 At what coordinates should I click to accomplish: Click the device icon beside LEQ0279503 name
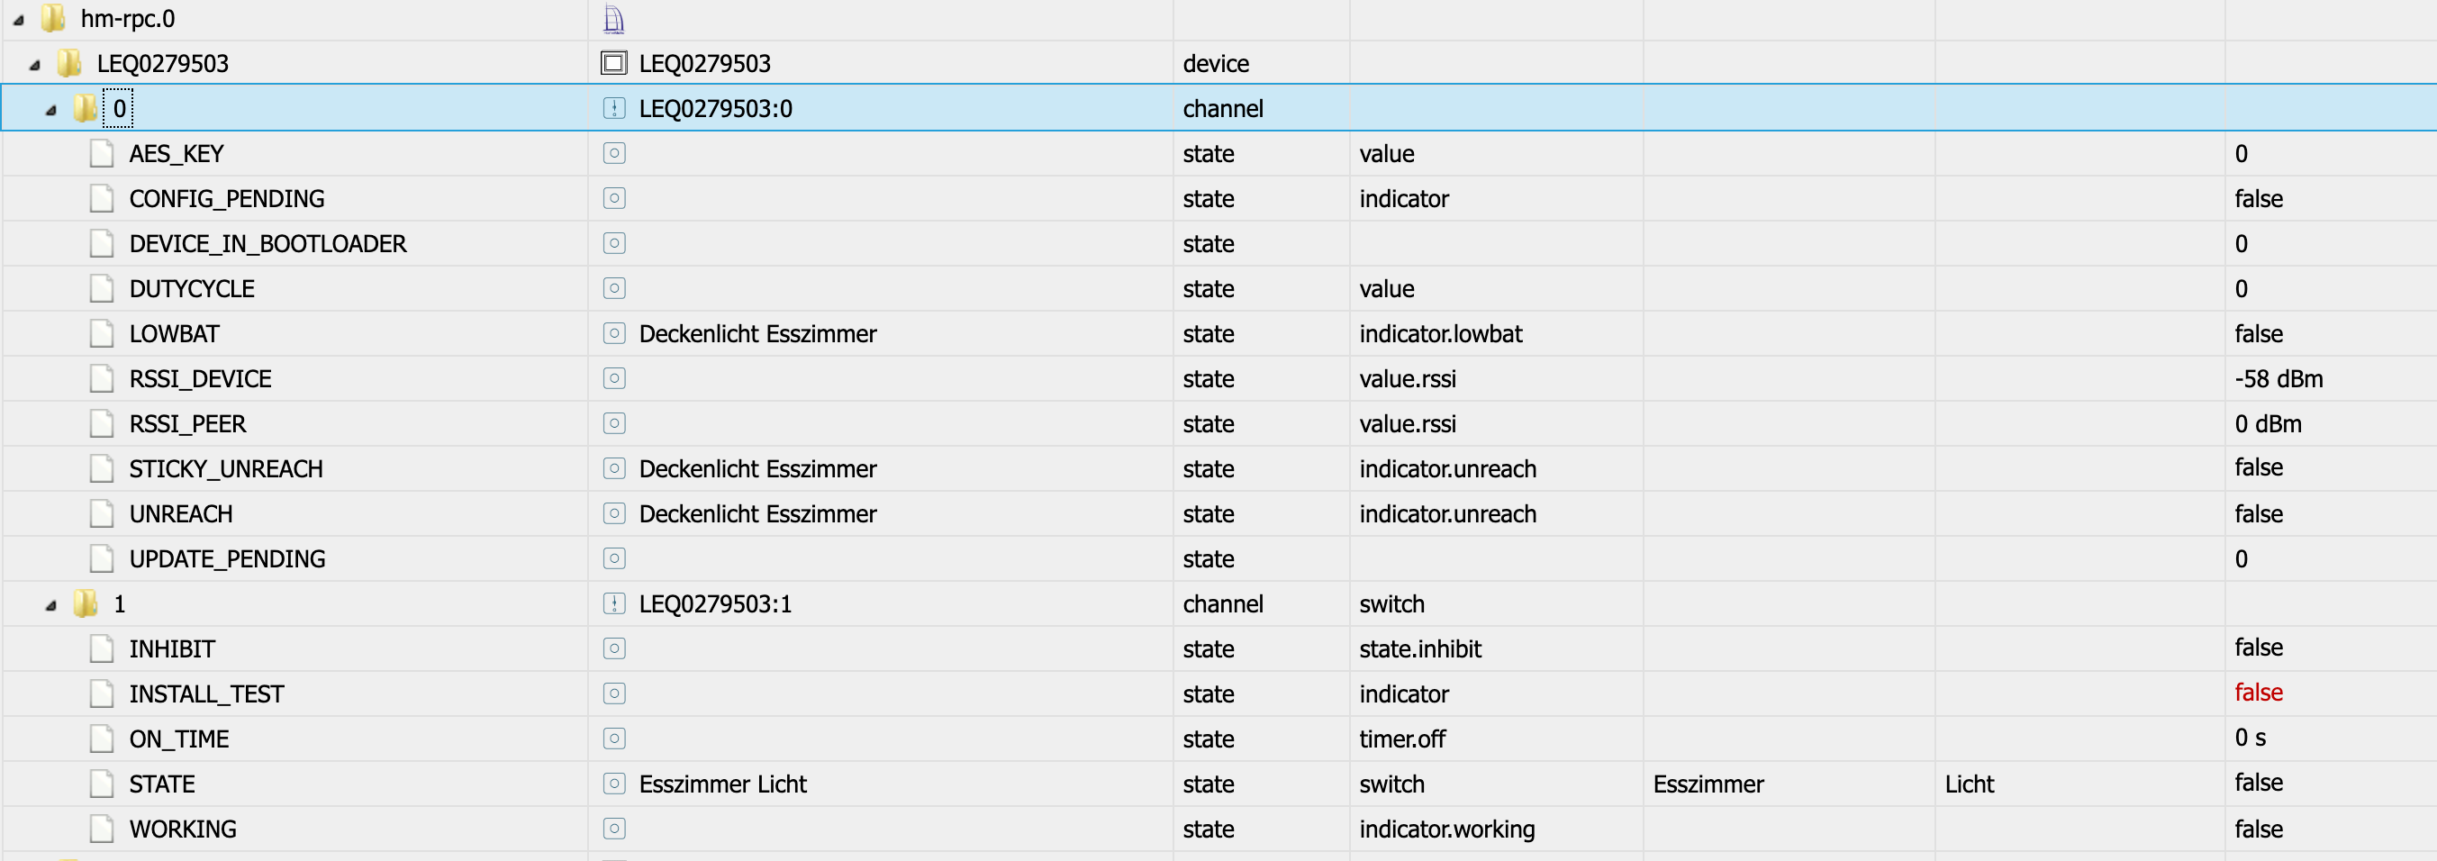(614, 63)
